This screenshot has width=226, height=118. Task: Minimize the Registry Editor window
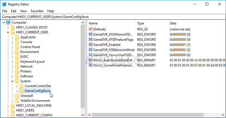[195, 4]
